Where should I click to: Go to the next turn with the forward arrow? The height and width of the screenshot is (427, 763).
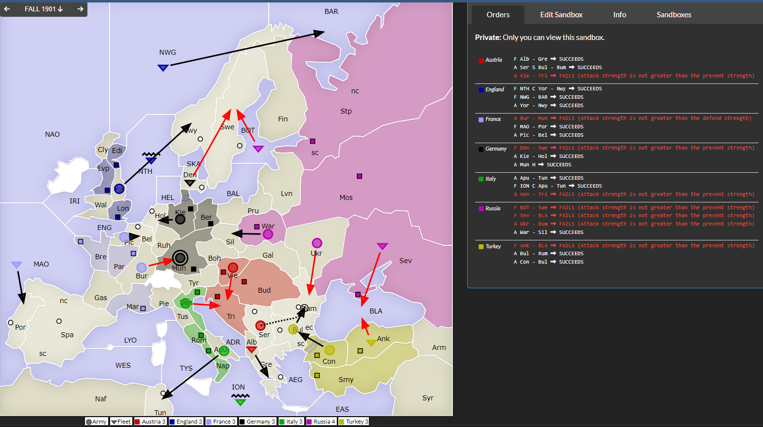80,9
